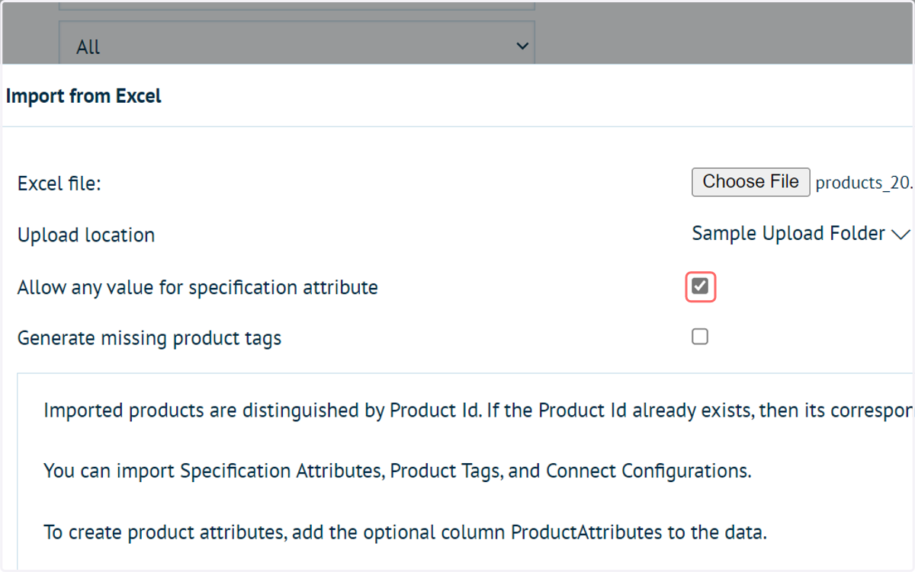Viewport: 915px width, 572px height.
Task: Click the 'Import from Excel' heading
Action: coord(84,97)
